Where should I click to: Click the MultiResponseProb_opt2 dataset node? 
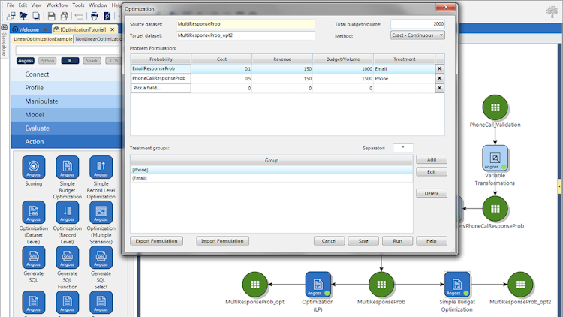[520, 284]
